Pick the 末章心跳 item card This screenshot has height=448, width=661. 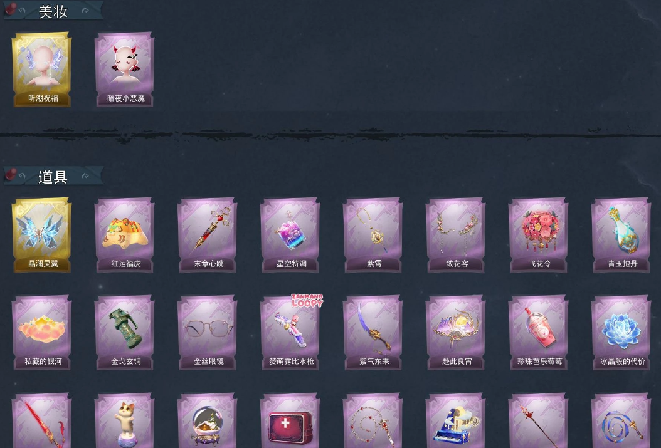coord(207,235)
